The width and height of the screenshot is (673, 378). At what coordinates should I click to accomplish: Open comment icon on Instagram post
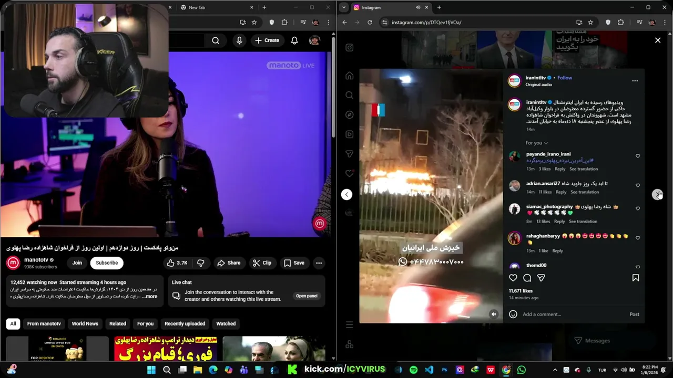point(527,278)
